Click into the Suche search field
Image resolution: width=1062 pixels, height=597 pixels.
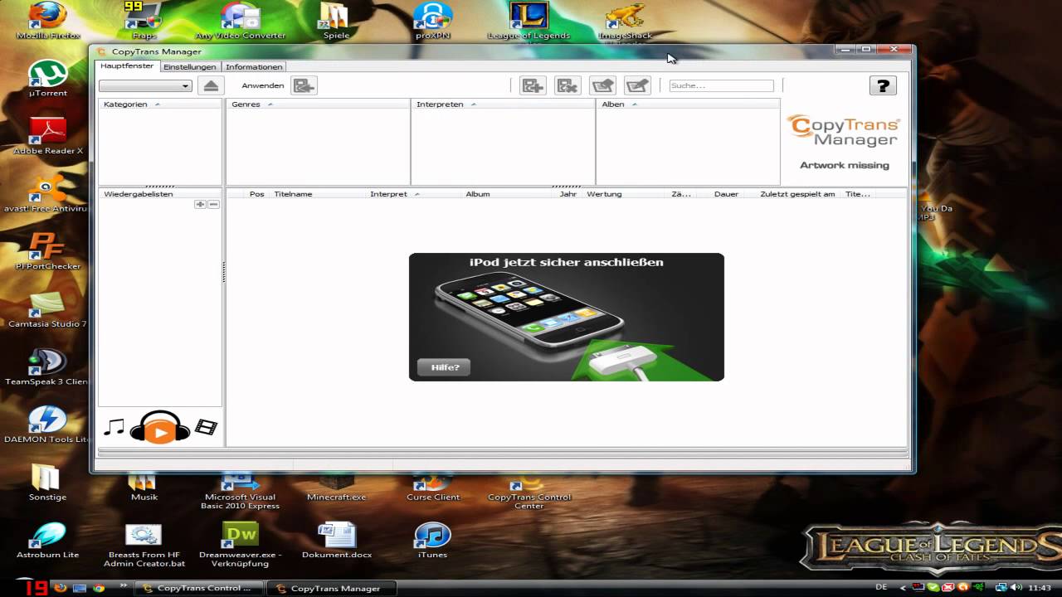pos(721,85)
